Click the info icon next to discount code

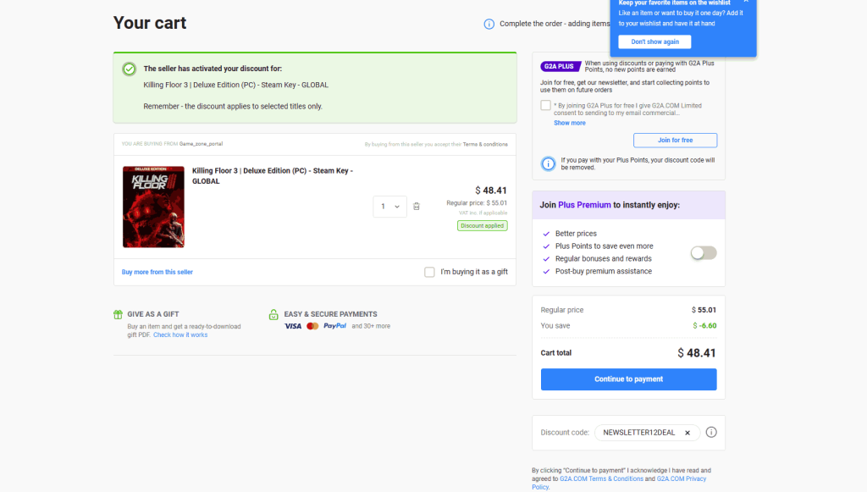pyautogui.click(x=711, y=432)
